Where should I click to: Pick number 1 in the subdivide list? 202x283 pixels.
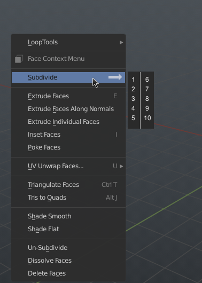click(133, 80)
